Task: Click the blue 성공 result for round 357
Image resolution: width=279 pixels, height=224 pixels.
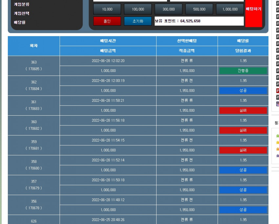Action: pos(243,190)
